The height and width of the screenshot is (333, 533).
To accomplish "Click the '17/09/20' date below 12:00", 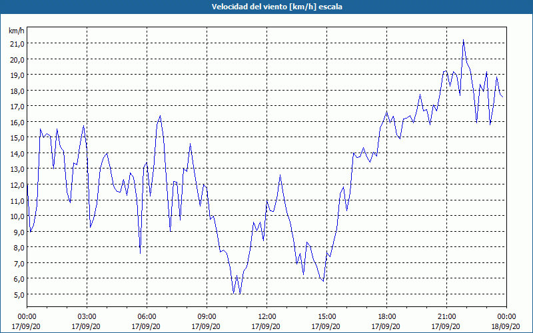I will (267, 326).
